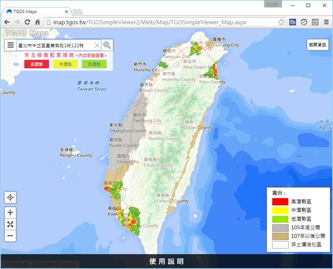The image size is (333, 269).
Task: Select the TGOS Maps browser tab
Action: click(x=36, y=11)
